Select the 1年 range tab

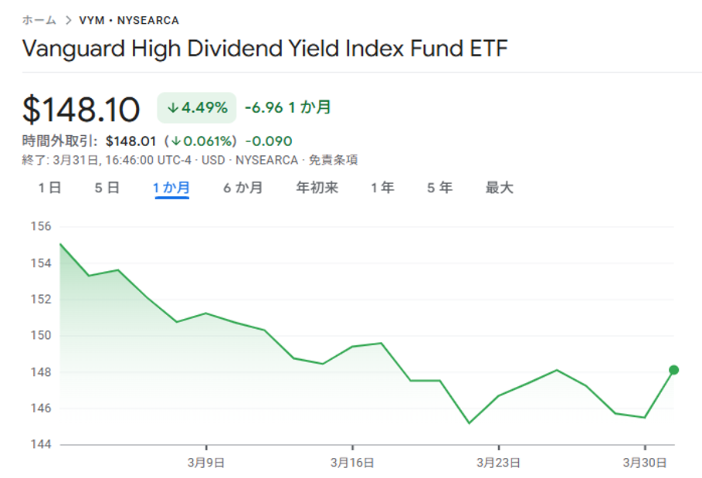coord(382,188)
